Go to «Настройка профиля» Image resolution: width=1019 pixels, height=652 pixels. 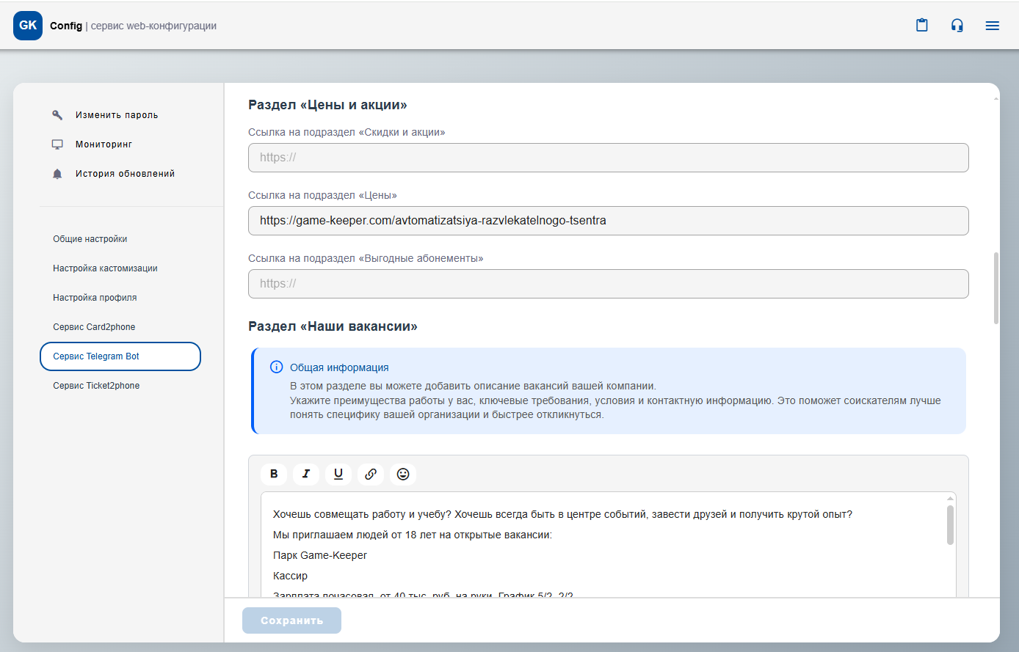pos(95,298)
